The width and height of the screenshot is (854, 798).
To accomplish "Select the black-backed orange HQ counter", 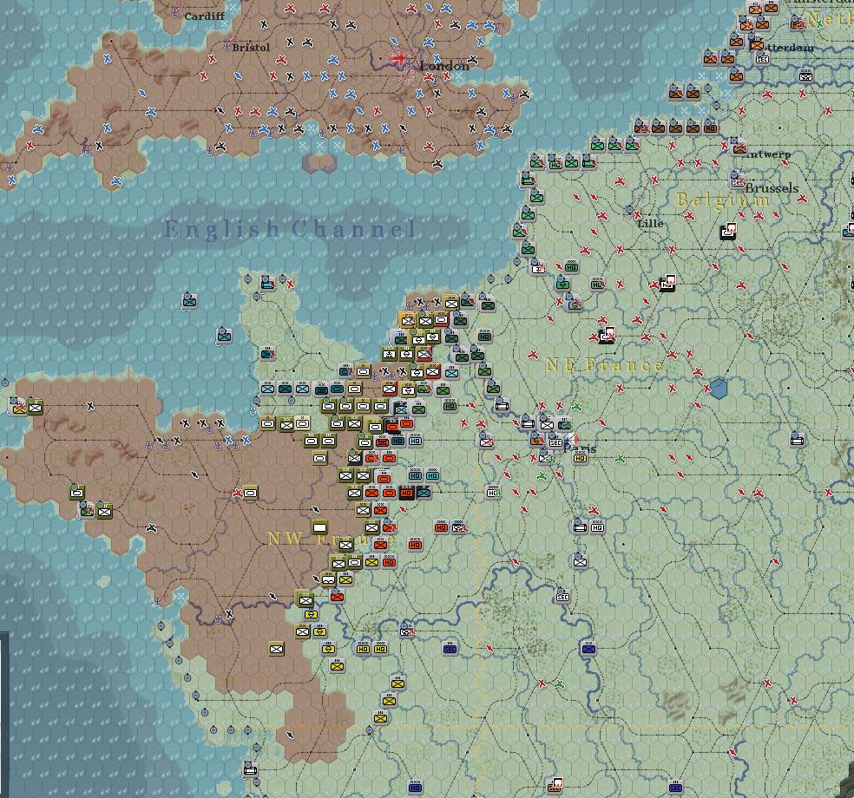I will pyautogui.click(x=406, y=493).
